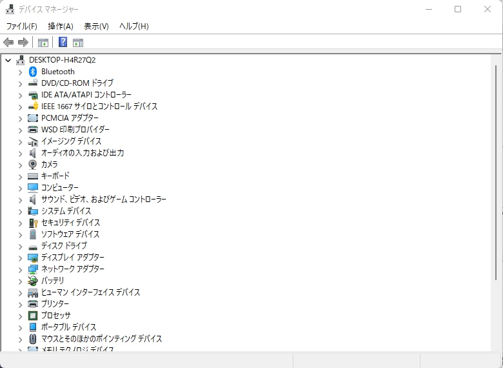Click the help question mark toolbar icon
The image size is (503, 368).
[63, 42]
